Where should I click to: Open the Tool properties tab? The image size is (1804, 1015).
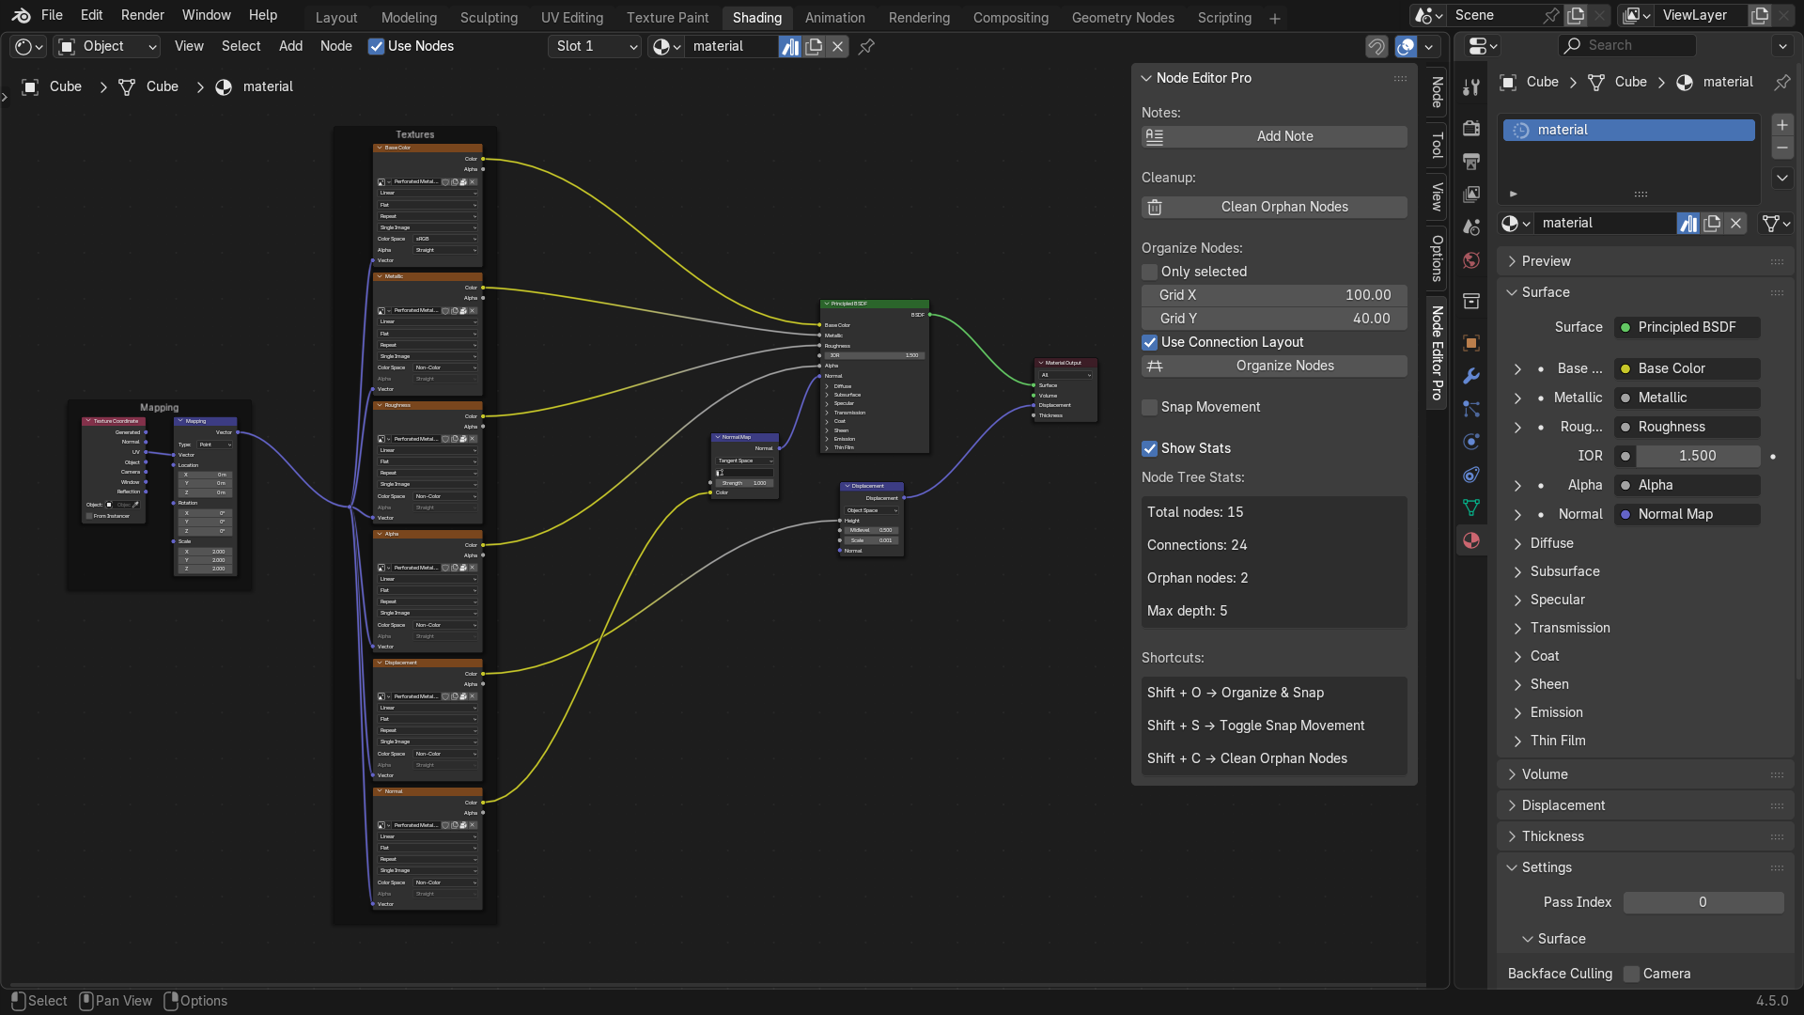point(1471,87)
